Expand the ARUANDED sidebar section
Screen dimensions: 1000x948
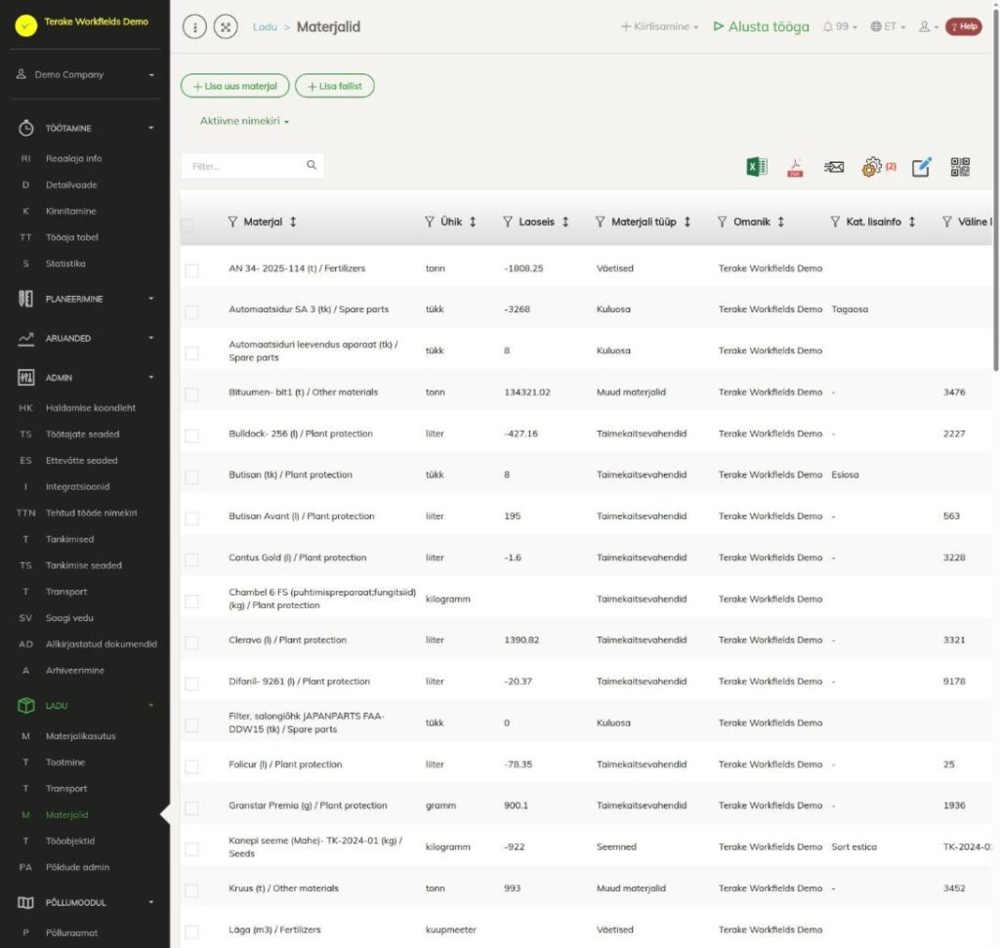[86, 339]
